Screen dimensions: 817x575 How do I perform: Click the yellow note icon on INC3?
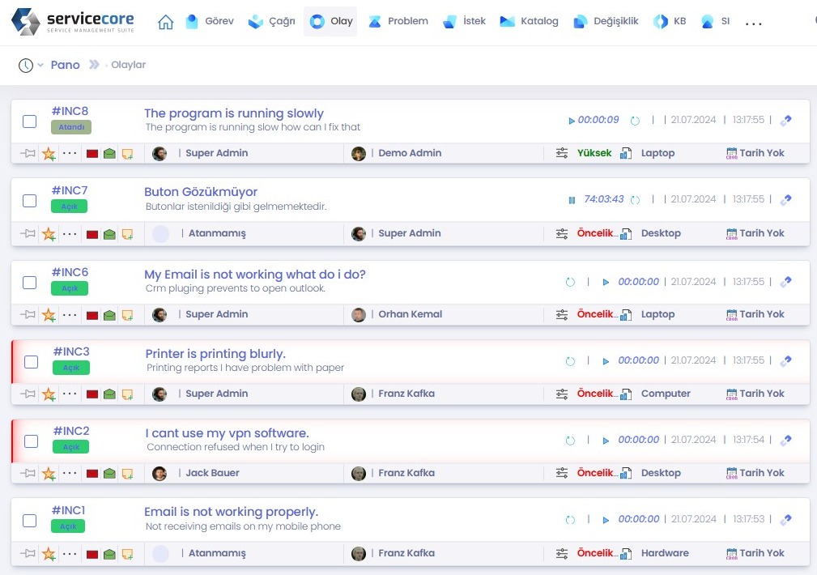(127, 394)
